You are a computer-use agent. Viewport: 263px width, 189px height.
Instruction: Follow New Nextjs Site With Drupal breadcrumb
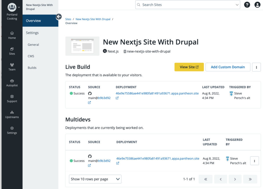[93, 19]
